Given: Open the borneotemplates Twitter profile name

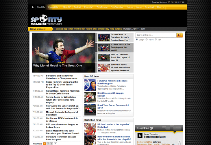Looking at the screenshot, I should [x=155, y=137].
